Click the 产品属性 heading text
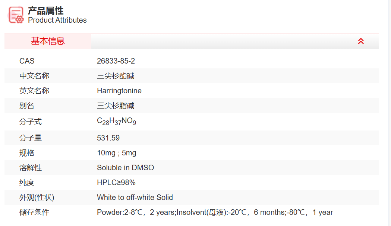Image resolution: width=391 pixels, height=226 pixels. point(46,11)
